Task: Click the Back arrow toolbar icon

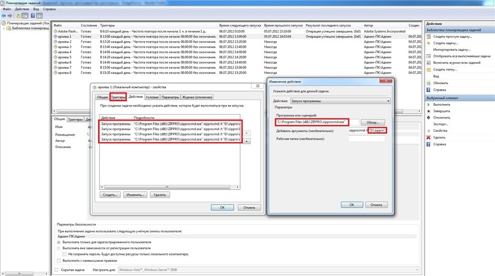Action: [x=4, y=15]
